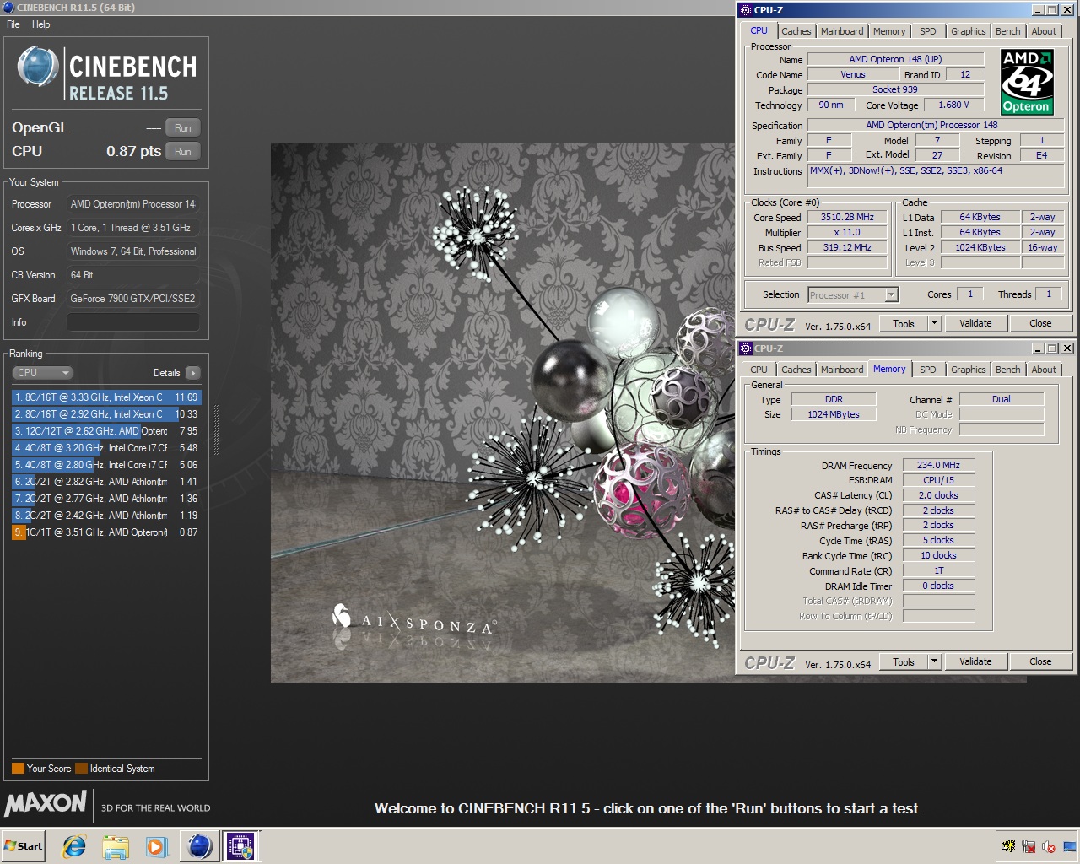
Task: Select ranking row 8C/16T @ 3.33 GHz Xeon
Action: tap(106, 397)
